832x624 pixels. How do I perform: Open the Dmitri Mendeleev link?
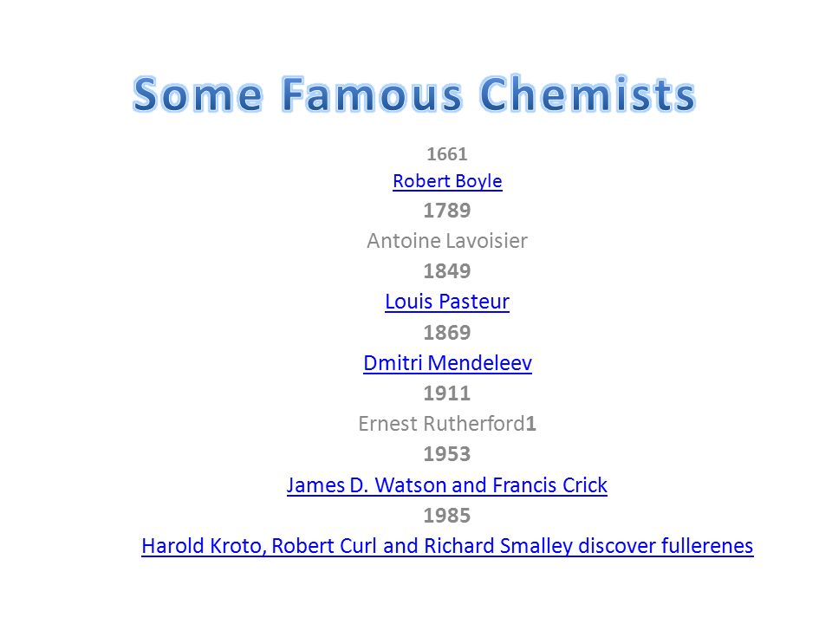point(447,363)
